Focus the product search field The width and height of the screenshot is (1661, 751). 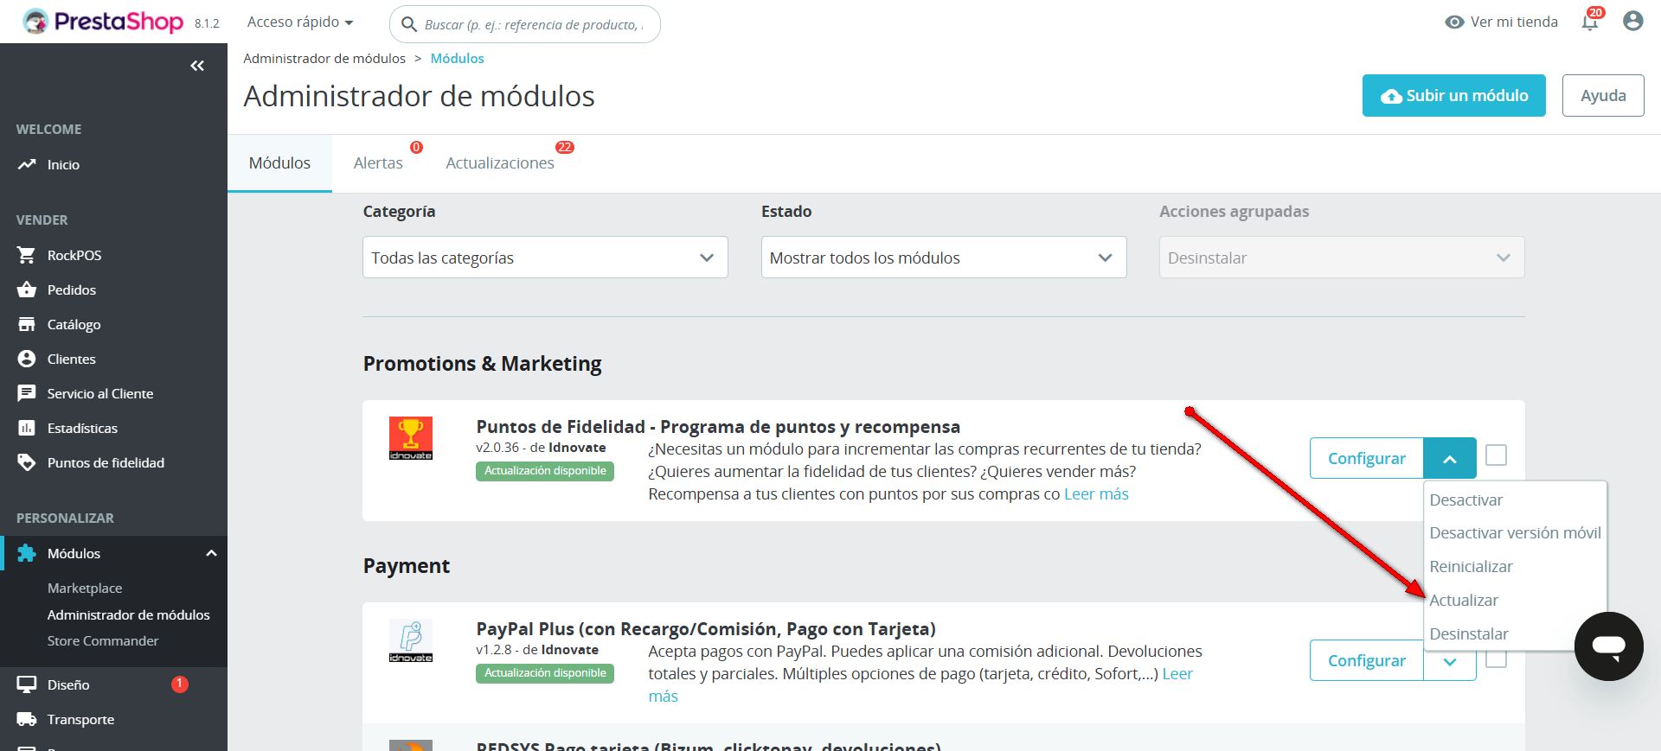pyautogui.click(x=533, y=25)
